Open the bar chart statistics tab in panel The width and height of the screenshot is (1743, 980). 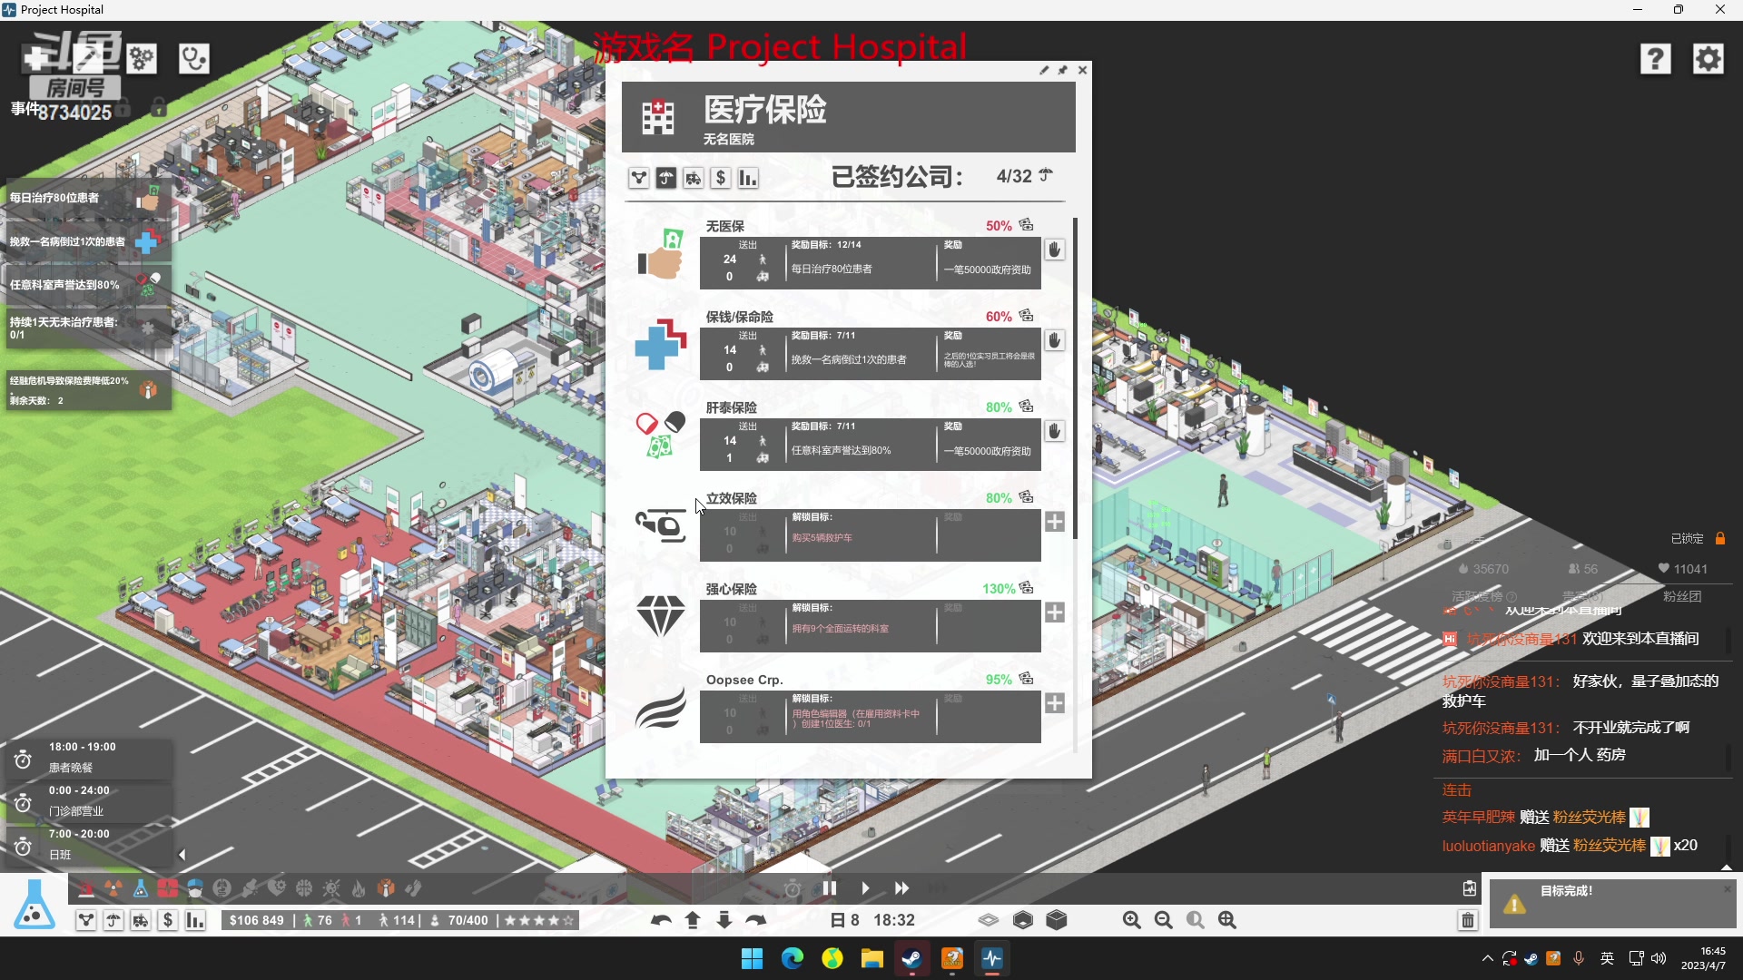point(748,178)
